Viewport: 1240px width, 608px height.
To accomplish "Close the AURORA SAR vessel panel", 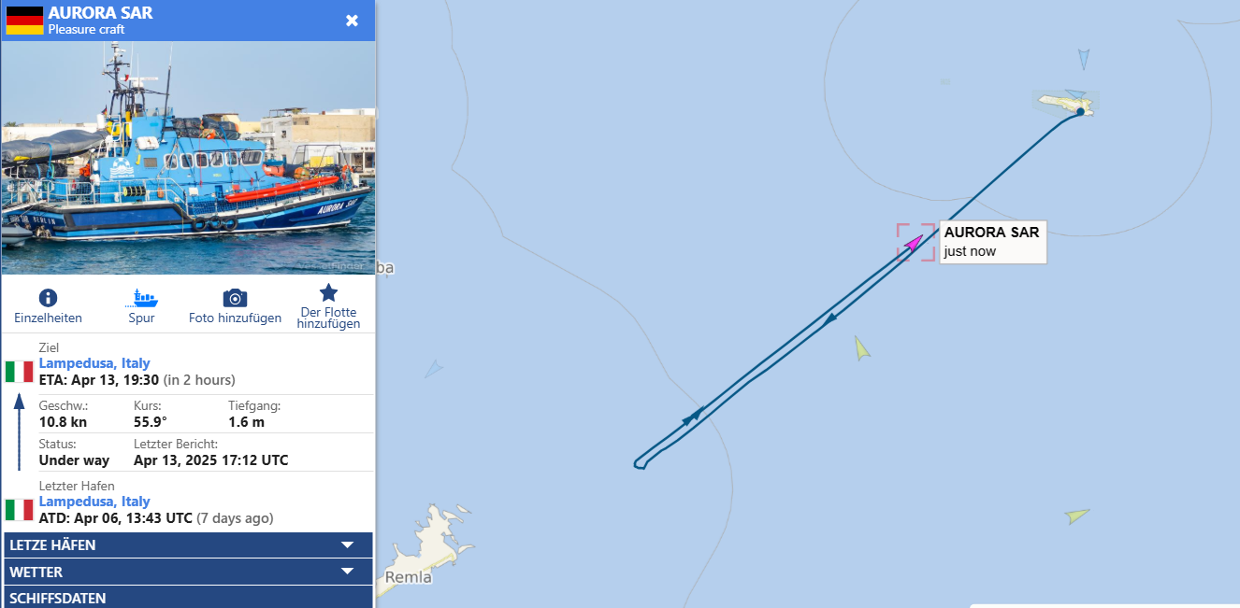I will pos(352,21).
